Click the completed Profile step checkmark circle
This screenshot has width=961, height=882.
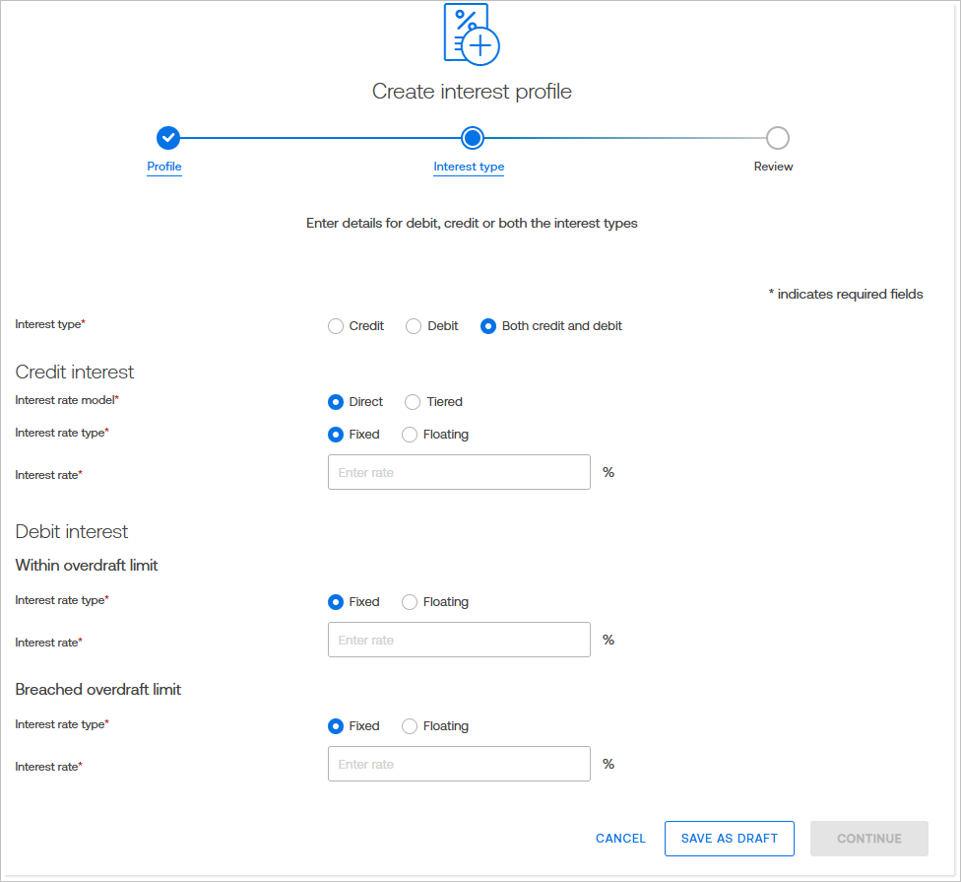pyautogui.click(x=168, y=138)
